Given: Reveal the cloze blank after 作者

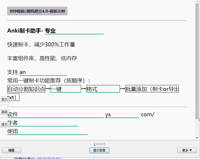Looking at the screenshot, I should (x=43, y=123).
